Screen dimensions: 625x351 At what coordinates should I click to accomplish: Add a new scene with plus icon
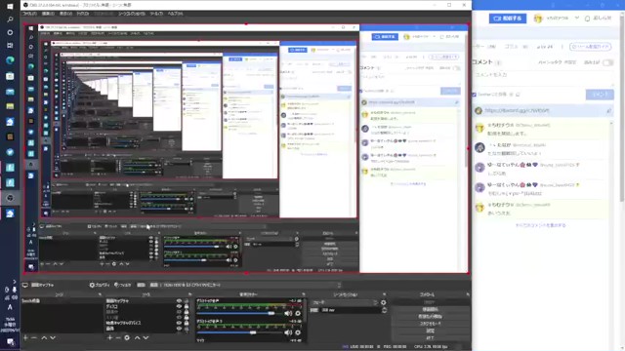[x=25, y=337]
